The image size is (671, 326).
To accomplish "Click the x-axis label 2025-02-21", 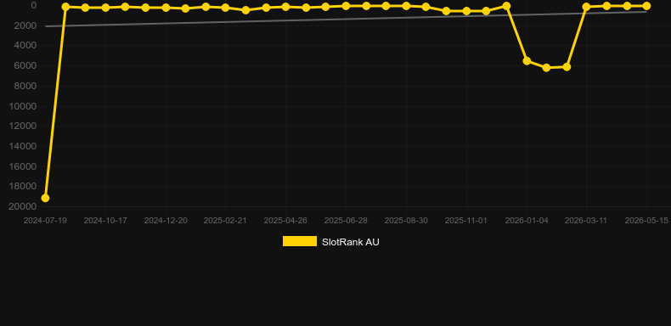I will (225, 221).
